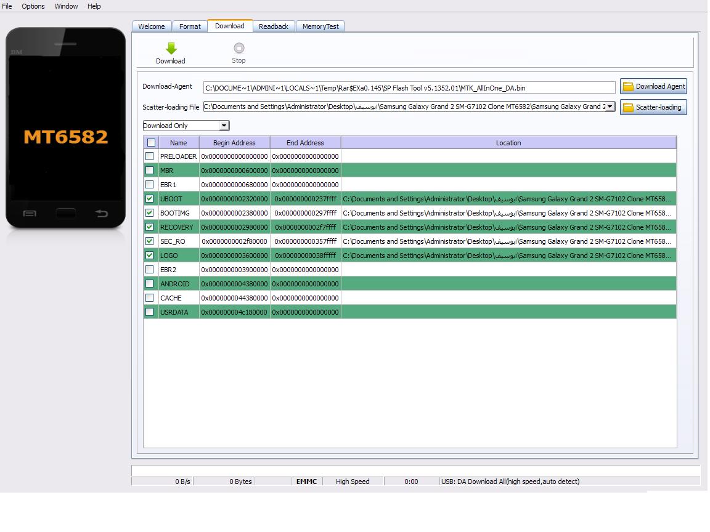Viewport: 710px width, 532px height.
Task: Tap the phone image's menu key icon
Action: (30, 214)
